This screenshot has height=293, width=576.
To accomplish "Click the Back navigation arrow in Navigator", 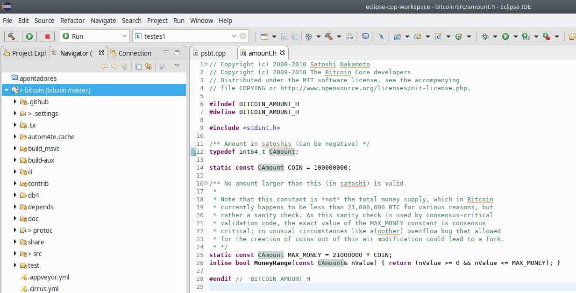I will [x=104, y=66].
